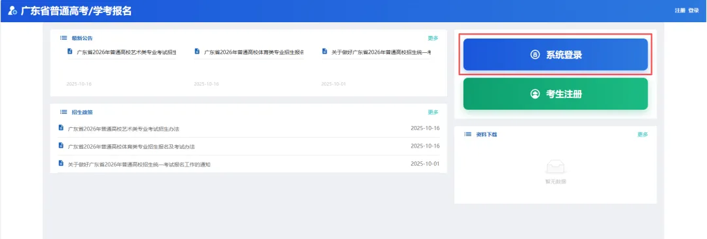The image size is (707, 239).
Task: Click the 广东省普通高考/学考报名 title
Action: point(77,11)
